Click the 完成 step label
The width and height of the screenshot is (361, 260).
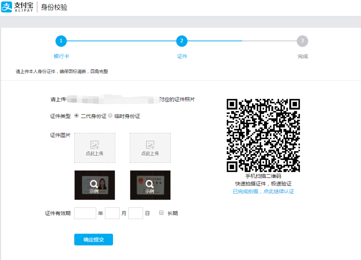coord(303,56)
